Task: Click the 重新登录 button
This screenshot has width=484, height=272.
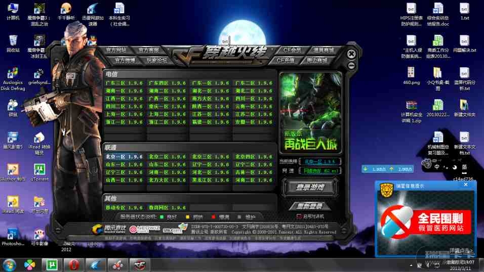Action: tap(310, 206)
